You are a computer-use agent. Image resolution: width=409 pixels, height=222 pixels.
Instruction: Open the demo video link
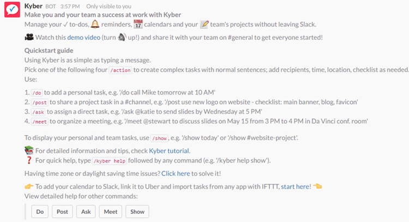tap(84, 37)
